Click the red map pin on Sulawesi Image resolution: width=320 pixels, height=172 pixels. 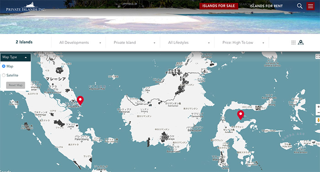(240, 115)
